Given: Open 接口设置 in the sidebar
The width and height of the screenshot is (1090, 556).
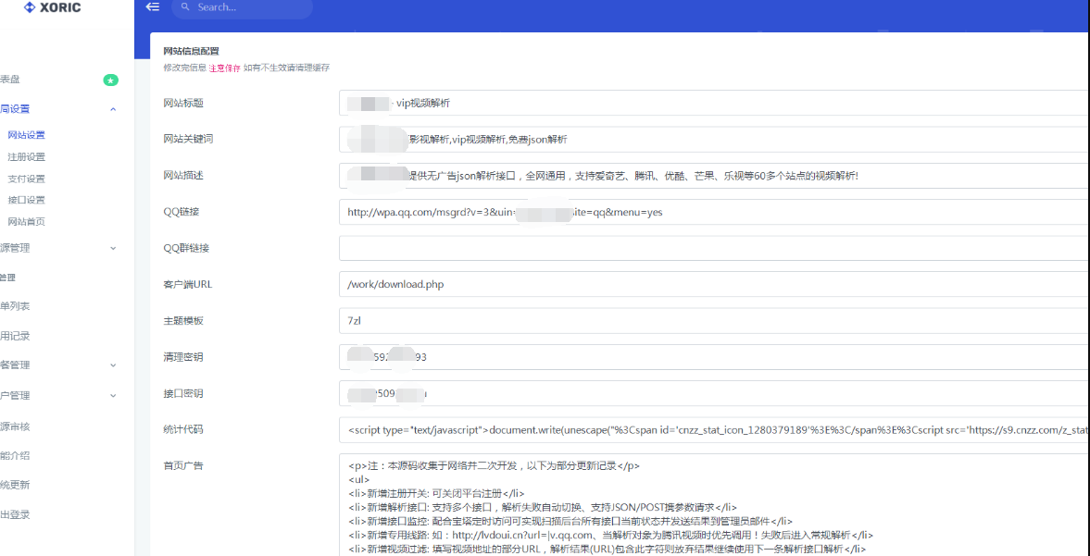Looking at the screenshot, I should [x=26, y=200].
